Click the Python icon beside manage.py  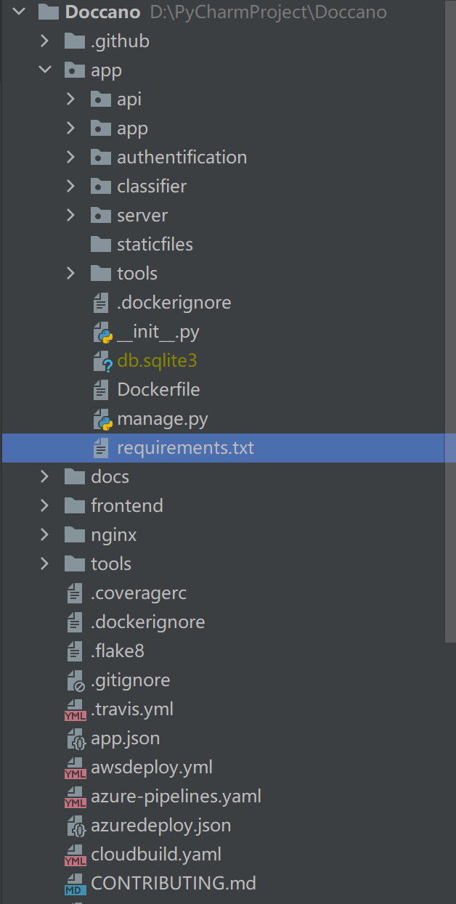[x=102, y=419]
